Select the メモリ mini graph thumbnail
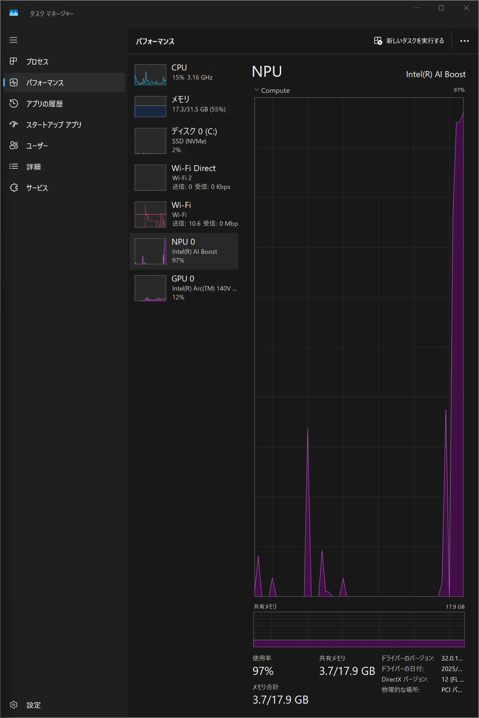Screen dimensions: 479x718 tap(150, 107)
